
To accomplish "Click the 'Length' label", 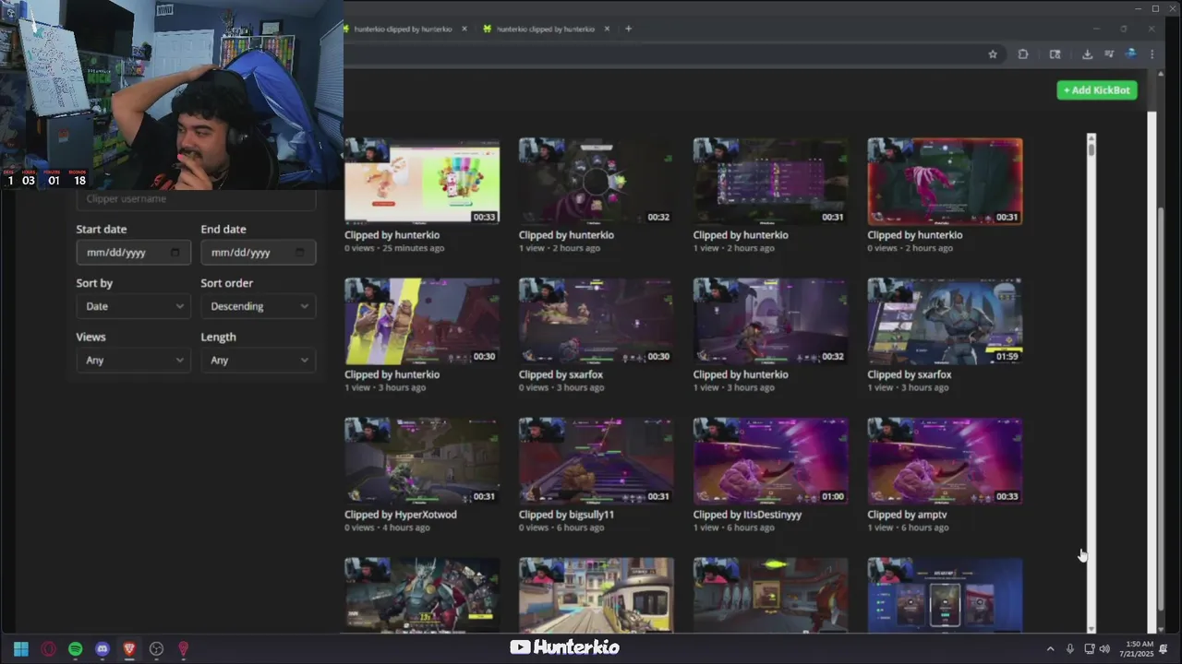I will [218, 338].
